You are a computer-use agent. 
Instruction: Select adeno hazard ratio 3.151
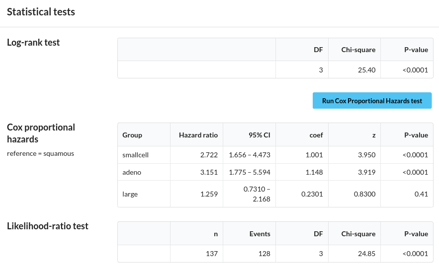[x=209, y=172]
